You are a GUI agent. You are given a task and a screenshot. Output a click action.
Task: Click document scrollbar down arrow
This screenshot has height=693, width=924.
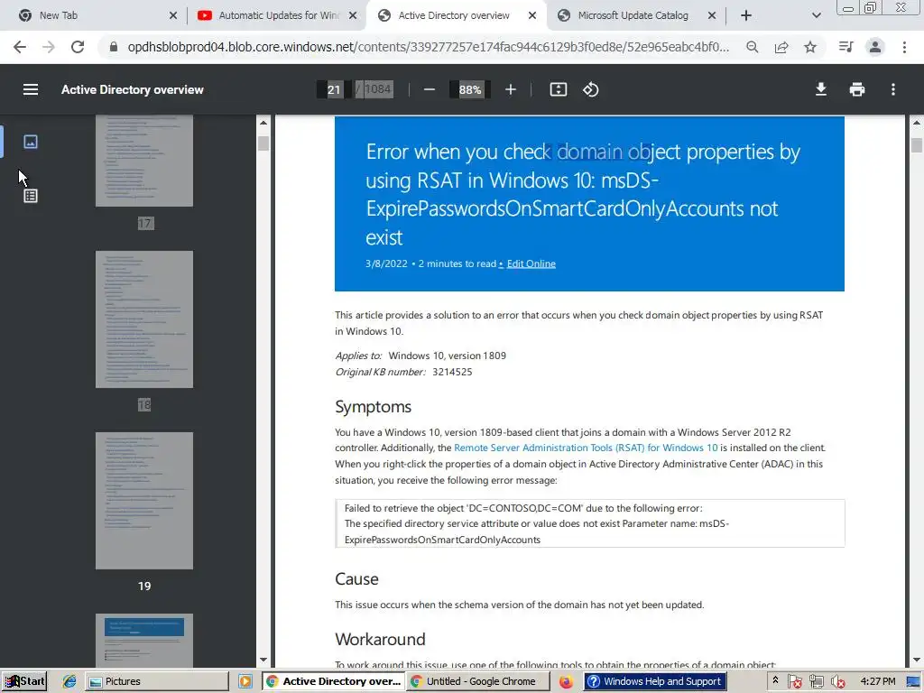point(917,660)
